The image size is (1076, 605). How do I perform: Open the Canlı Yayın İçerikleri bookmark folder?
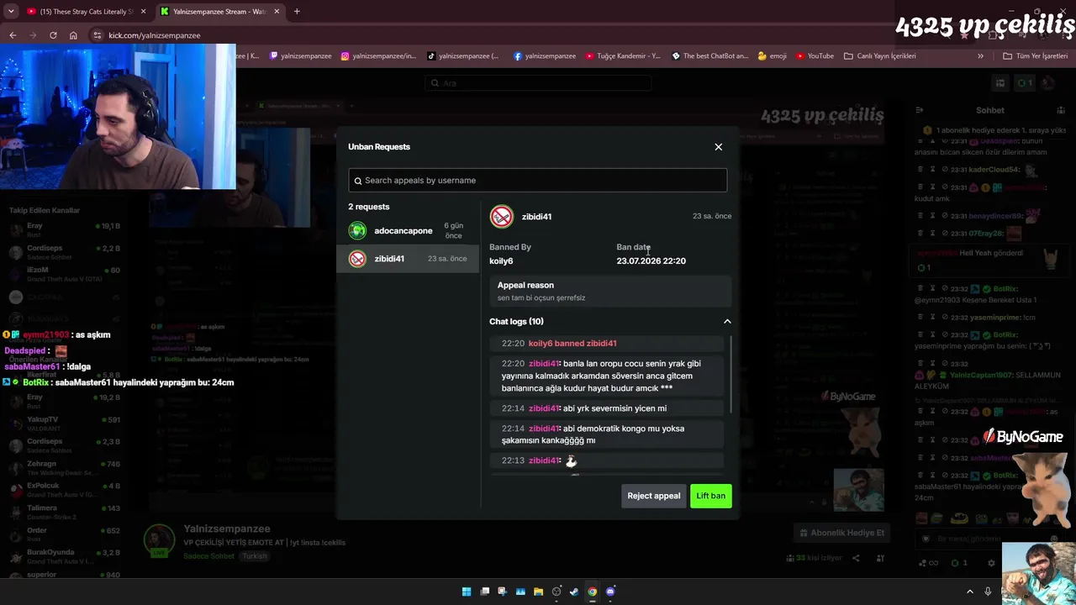click(x=880, y=56)
